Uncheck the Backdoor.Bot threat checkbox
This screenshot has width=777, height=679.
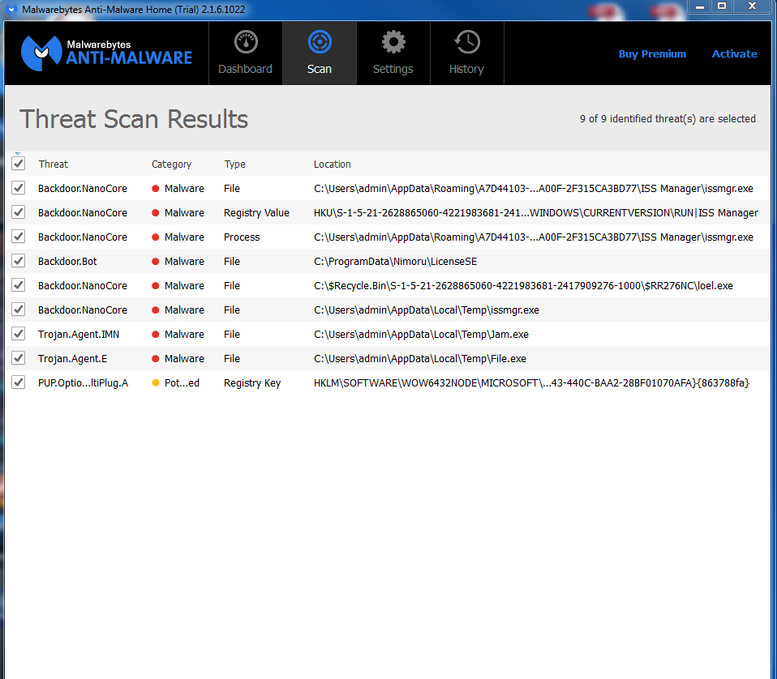tap(19, 261)
